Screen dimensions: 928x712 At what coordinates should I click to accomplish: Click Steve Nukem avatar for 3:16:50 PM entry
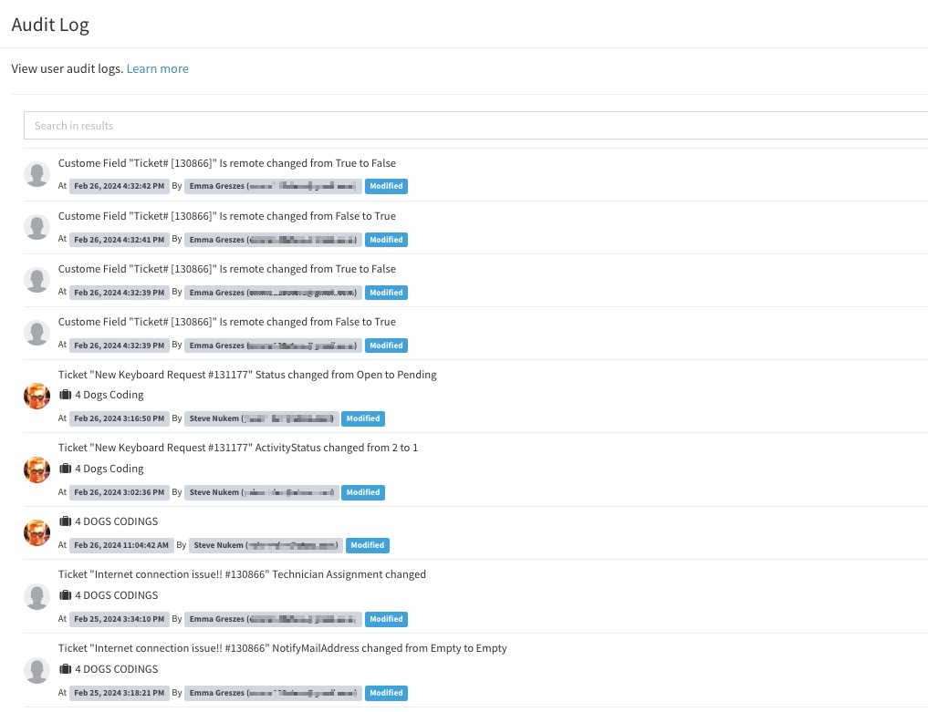click(36, 396)
